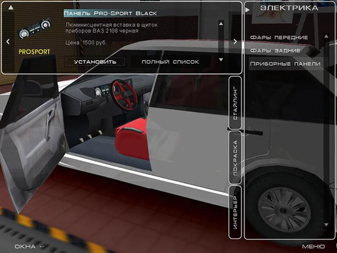
Task: Open Полный список full parts list
Action: click(x=170, y=62)
